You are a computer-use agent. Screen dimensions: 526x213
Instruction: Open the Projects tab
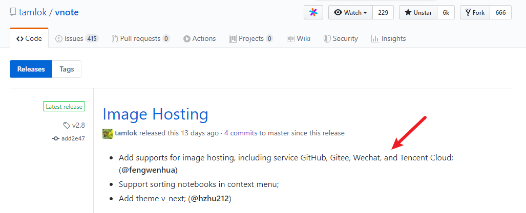pyautogui.click(x=251, y=39)
